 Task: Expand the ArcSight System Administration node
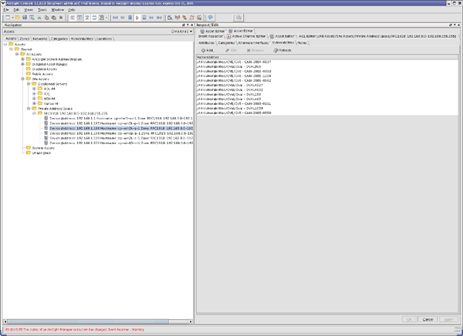[x=23, y=59]
